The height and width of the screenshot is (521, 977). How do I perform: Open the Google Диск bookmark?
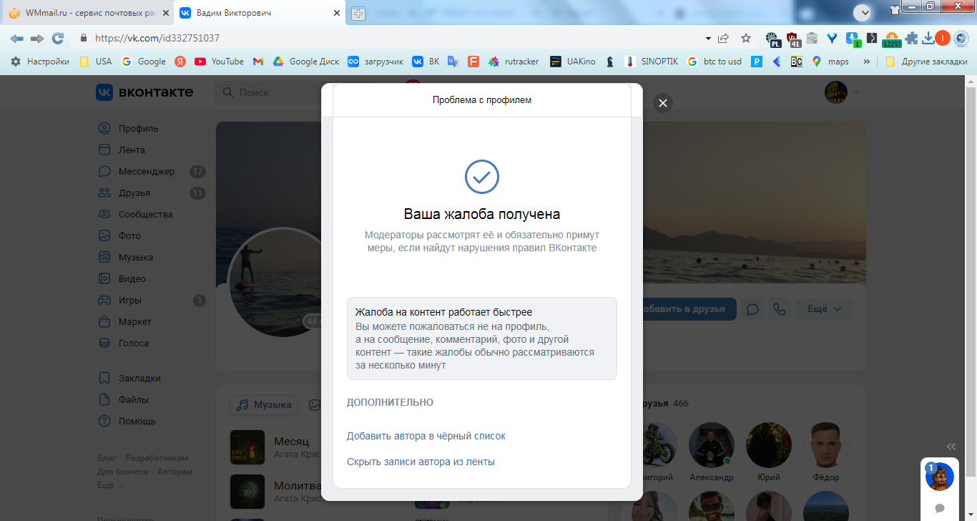click(x=306, y=62)
